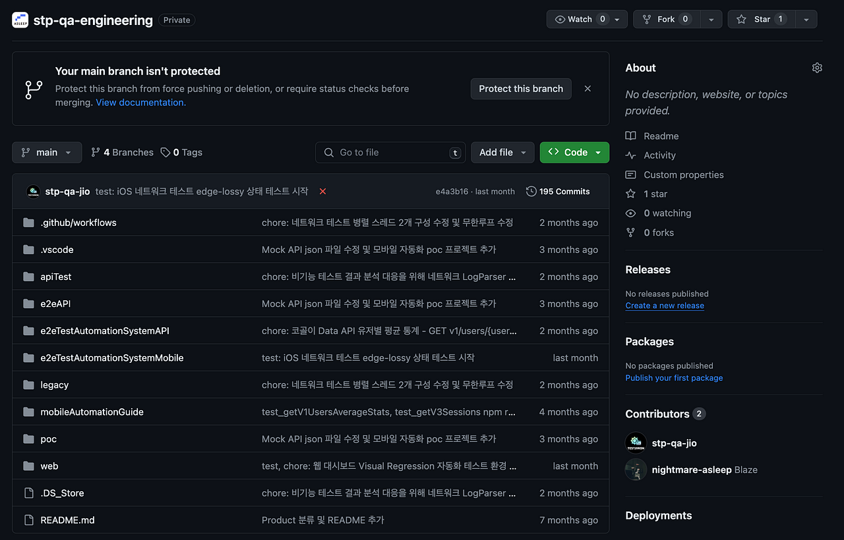844x540 pixels.
Task: Click the Asleep organization avatar logo
Action: (x=20, y=20)
